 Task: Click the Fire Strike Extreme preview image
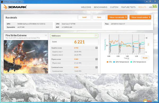[x=26, y=57]
